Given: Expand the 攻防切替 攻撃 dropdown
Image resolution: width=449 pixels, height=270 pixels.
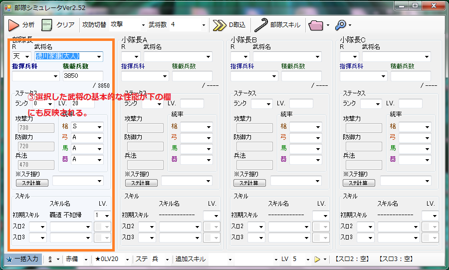Looking at the screenshot, I should [x=143, y=25].
